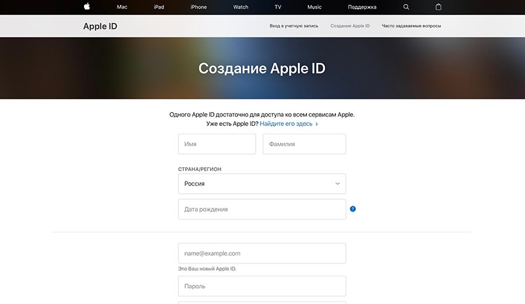Open Mac in the top navigation

[x=122, y=7]
